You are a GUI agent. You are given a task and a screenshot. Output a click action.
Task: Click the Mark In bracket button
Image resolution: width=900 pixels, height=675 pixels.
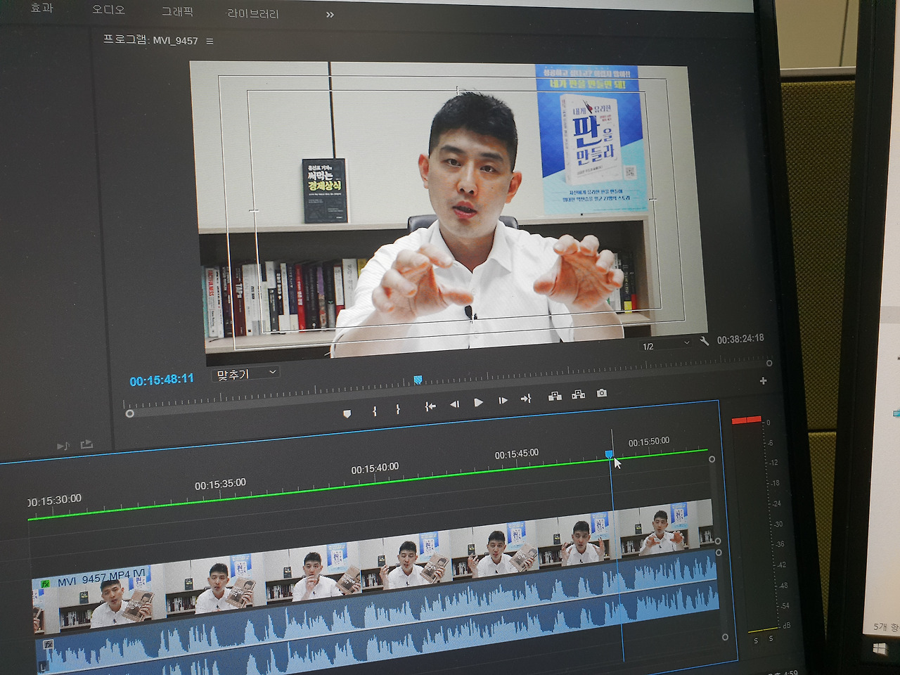(375, 411)
